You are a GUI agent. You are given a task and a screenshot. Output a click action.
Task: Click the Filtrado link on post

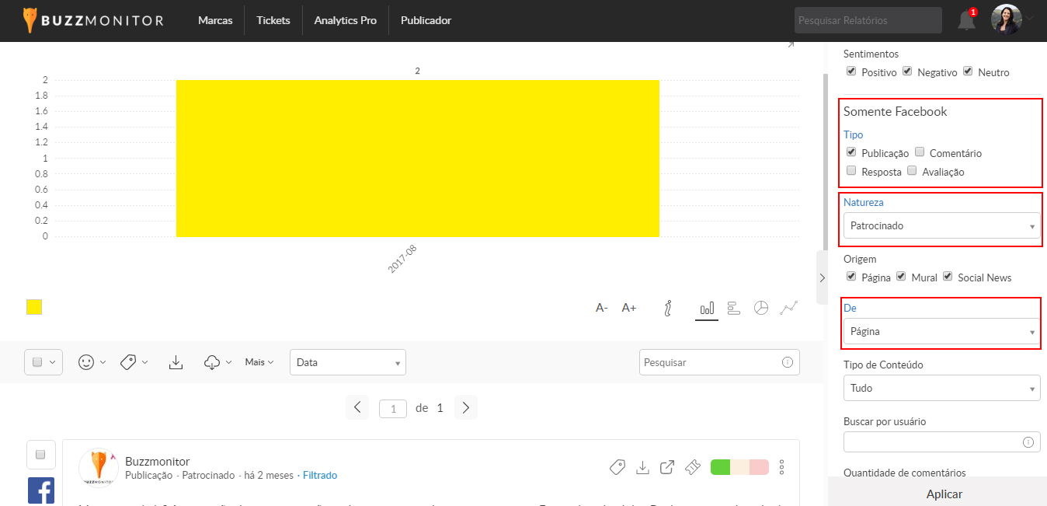(320, 476)
